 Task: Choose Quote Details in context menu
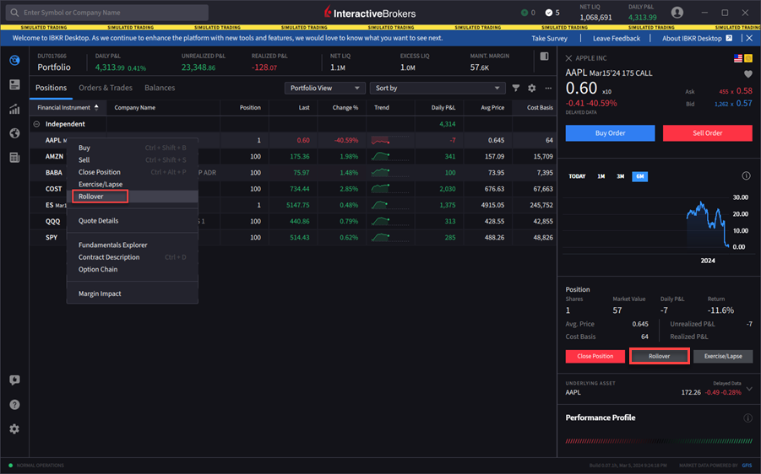click(x=132, y=220)
